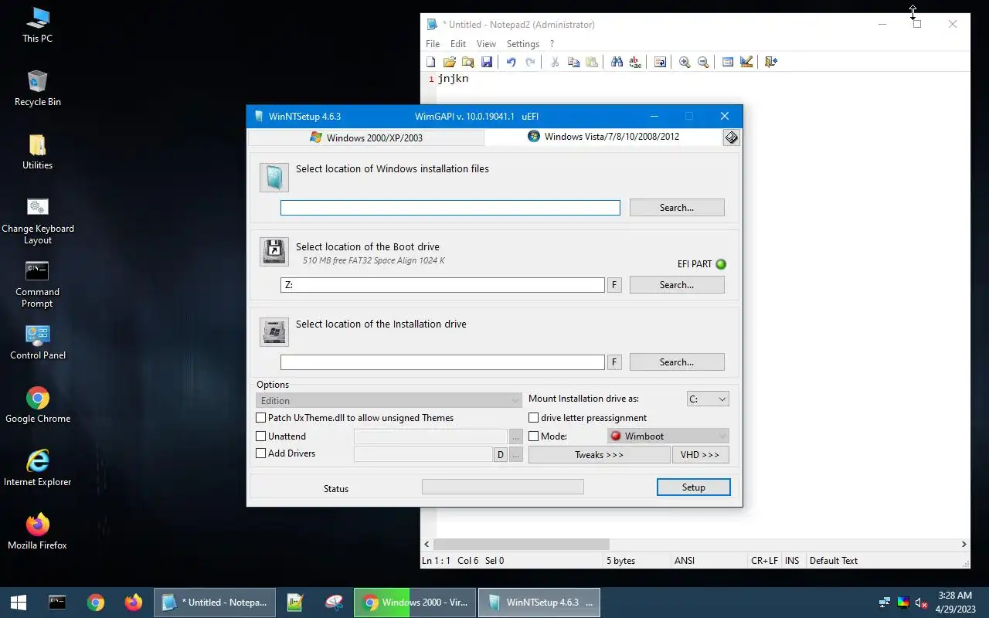The image size is (989, 618).
Task: Open Notepad2 Edit menu
Action: click(458, 44)
